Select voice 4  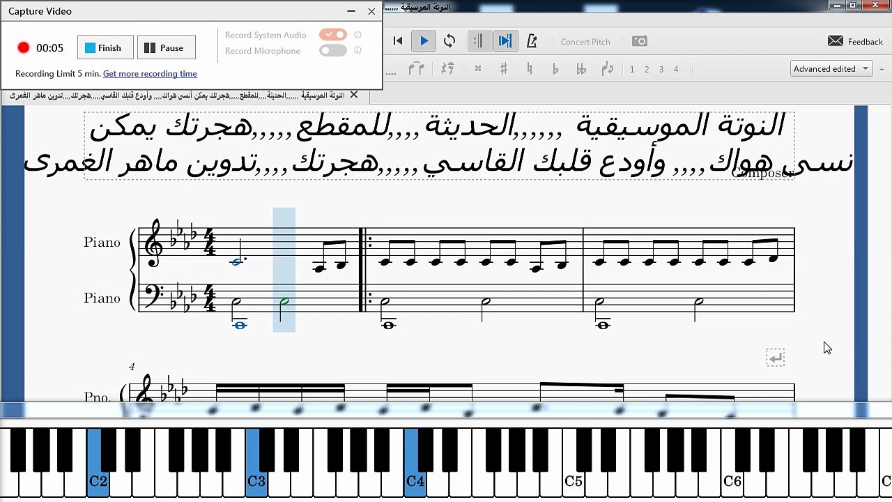[x=676, y=69]
